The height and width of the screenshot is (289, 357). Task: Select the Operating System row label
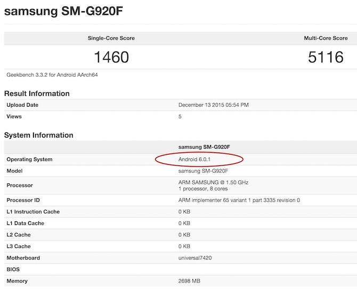pyautogui.click(x=29, y=159)
